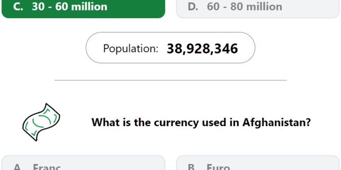The image size is (341, 170).
Task: Choose Franc as the currency answer
Action: click(83, 163)
